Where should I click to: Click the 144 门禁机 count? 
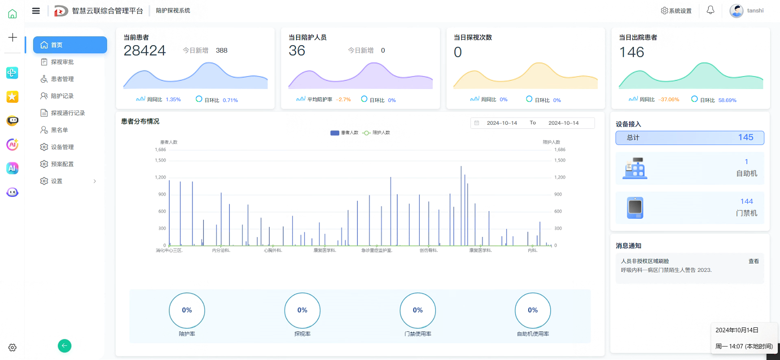click(746, 202)
